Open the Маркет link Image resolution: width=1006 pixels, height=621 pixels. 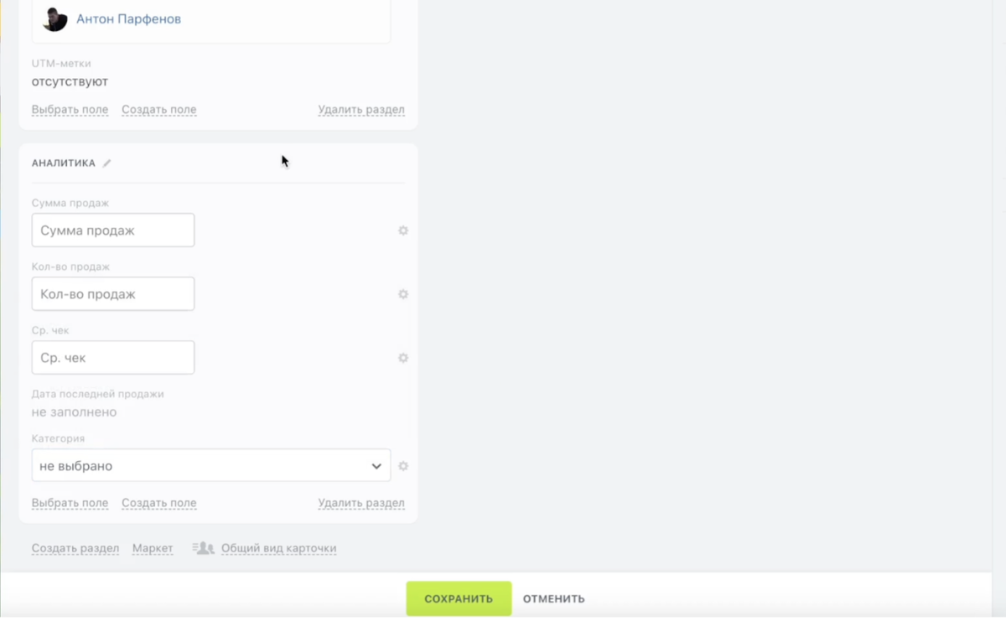[x=153, y=548]
